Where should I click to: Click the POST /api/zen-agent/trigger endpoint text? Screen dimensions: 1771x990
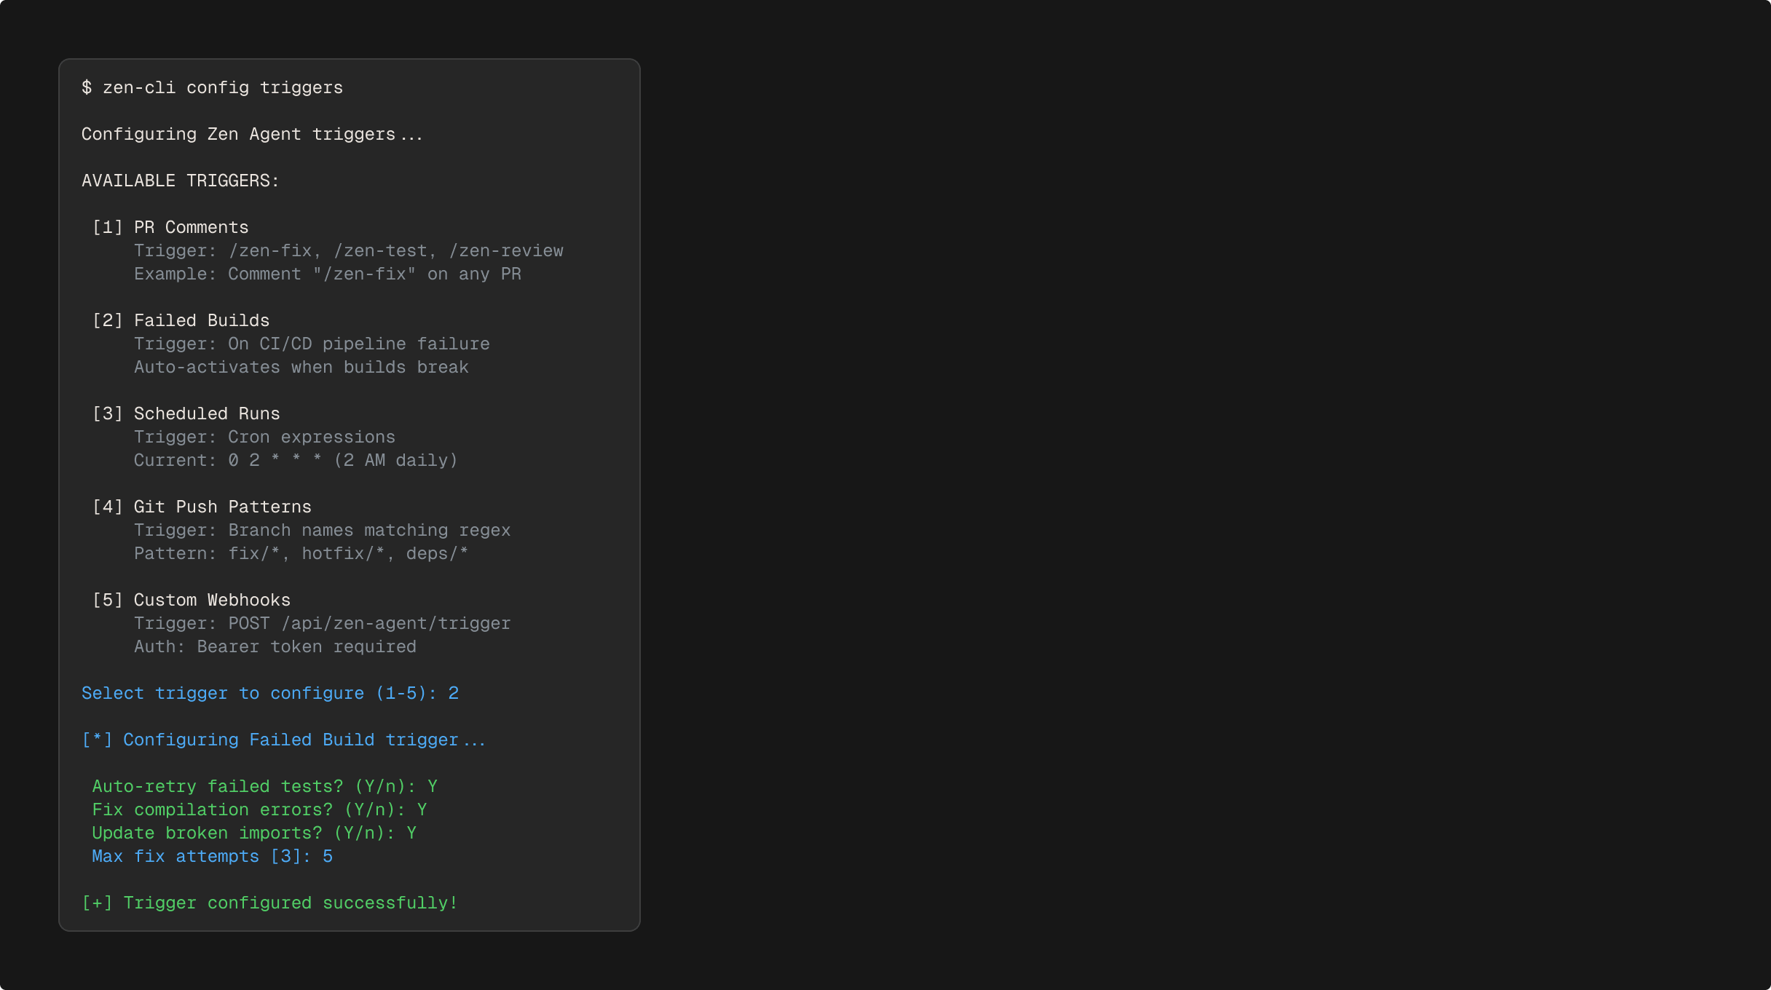[x=369, y=623]
